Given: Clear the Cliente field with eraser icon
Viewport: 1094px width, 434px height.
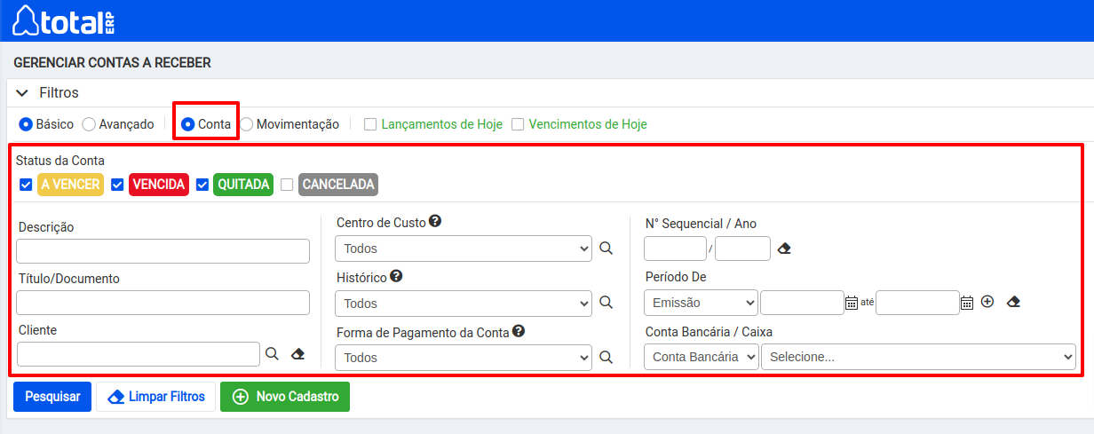Looking at the screenshot, I should (x=297, y=354).
